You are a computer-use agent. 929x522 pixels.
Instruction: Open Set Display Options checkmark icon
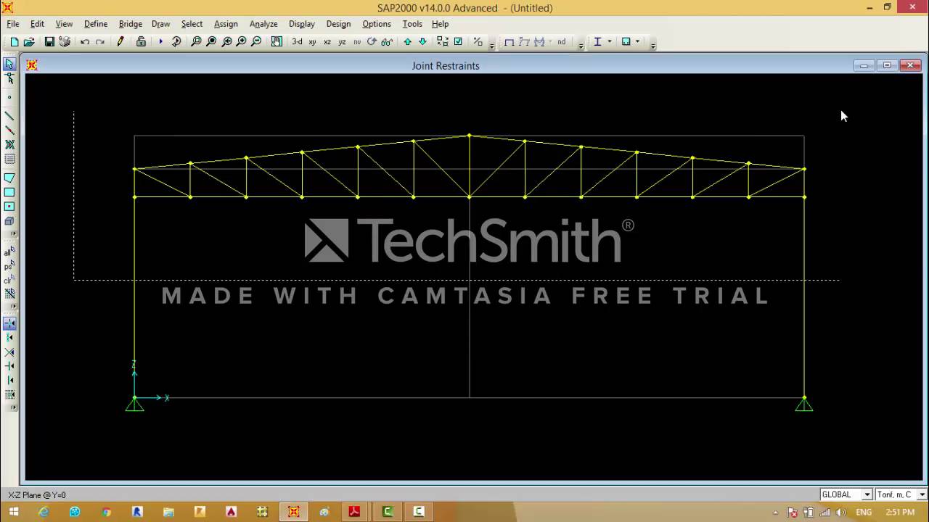pyautogui.click(x=458, y=42)
